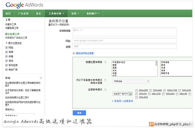Select 所有国家/地区 in country list
This screenshot has width=195, height=128.
[119, 62]
